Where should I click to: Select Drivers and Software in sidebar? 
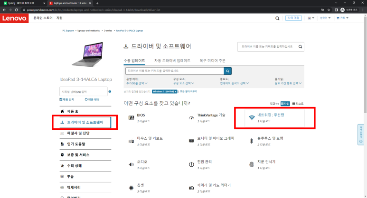click(85, 122)
